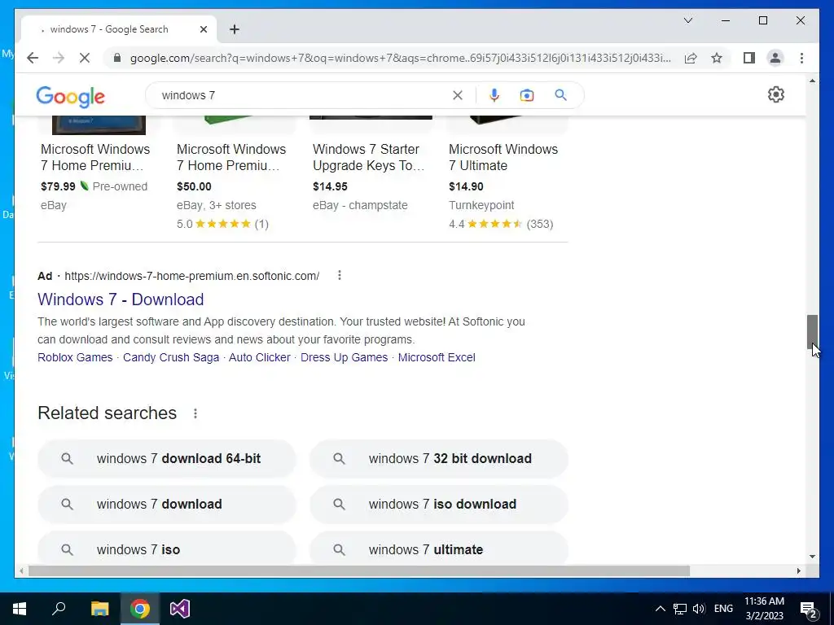Open Google quick settings gear

[776, 94]
